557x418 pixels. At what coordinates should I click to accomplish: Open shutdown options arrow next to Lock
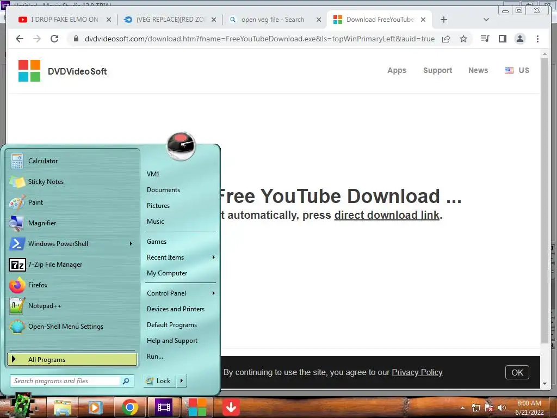[182, 381]
